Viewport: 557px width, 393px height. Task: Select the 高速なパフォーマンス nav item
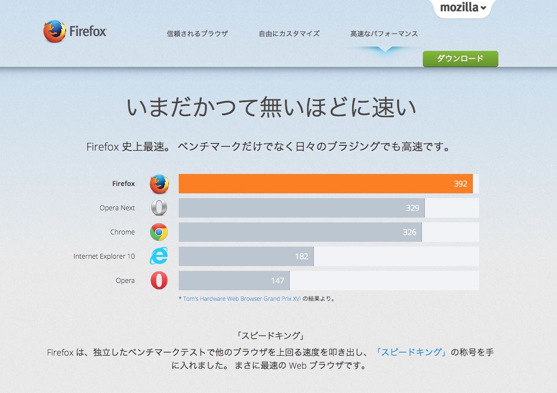coord(384,34)
